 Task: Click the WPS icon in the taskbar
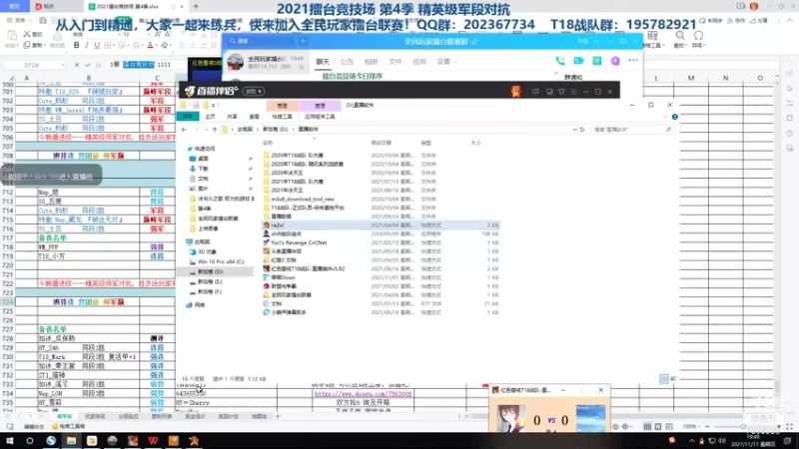(153, 440)
